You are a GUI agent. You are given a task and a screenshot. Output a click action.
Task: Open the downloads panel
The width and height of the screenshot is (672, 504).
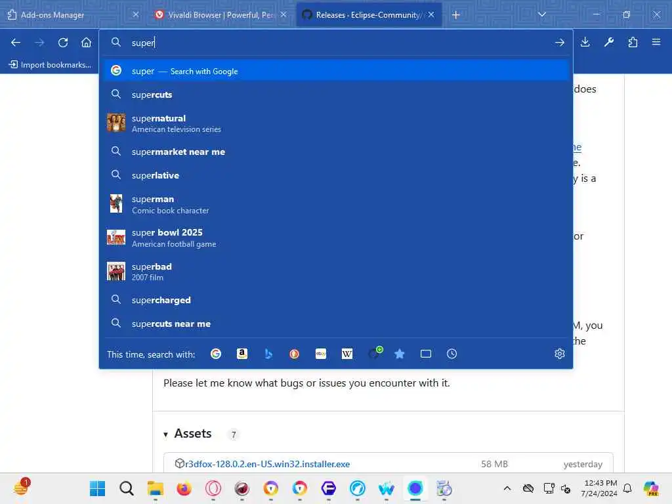(x=585, y=42)
